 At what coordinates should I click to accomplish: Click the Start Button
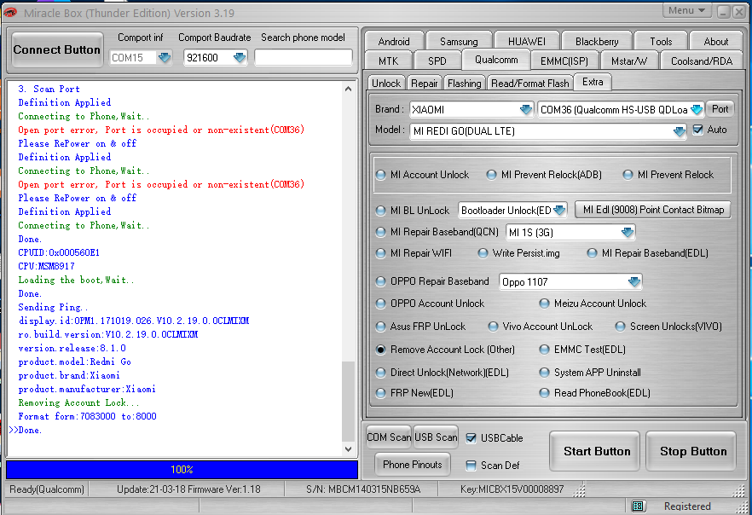coord(596,451)
